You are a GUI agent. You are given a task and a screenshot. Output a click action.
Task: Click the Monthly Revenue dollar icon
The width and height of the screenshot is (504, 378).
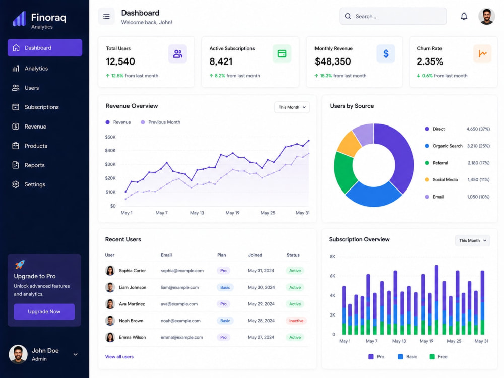(386, 54)
